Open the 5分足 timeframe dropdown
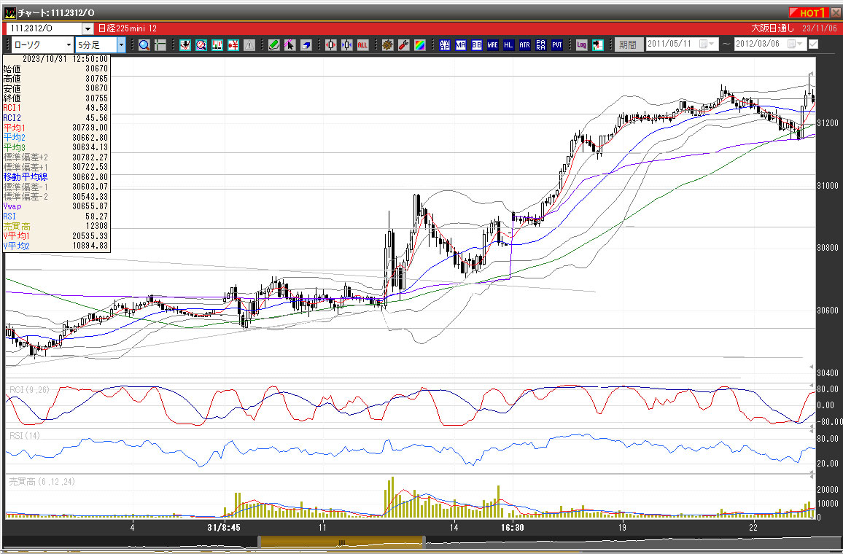The image size is (843, 554). [x=122, y=45]
